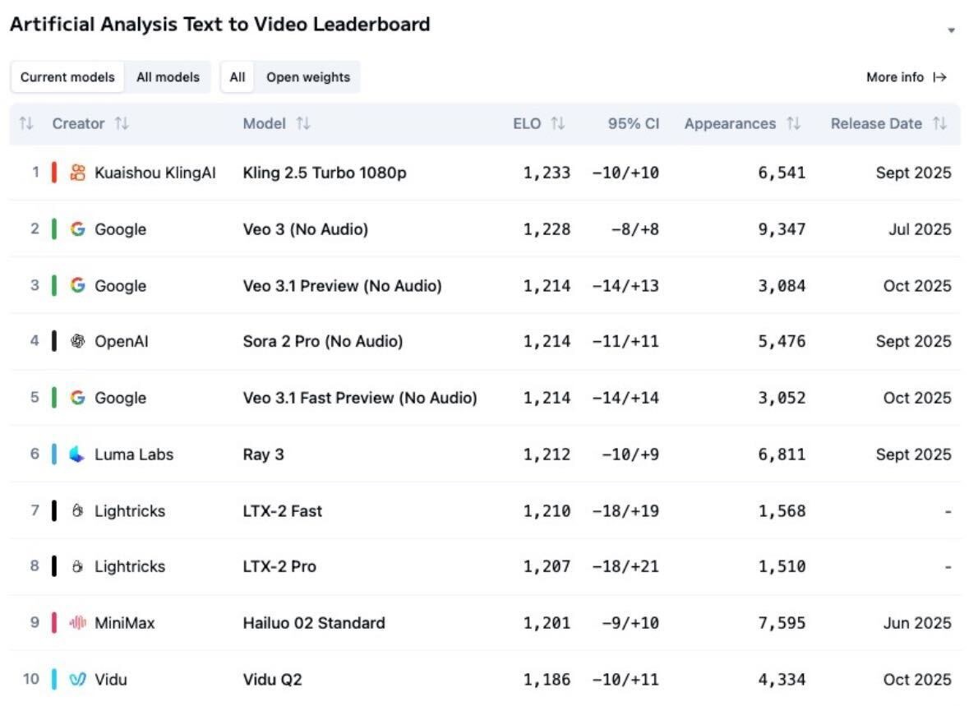Click the appearances count 6,811

pos(782,455)
